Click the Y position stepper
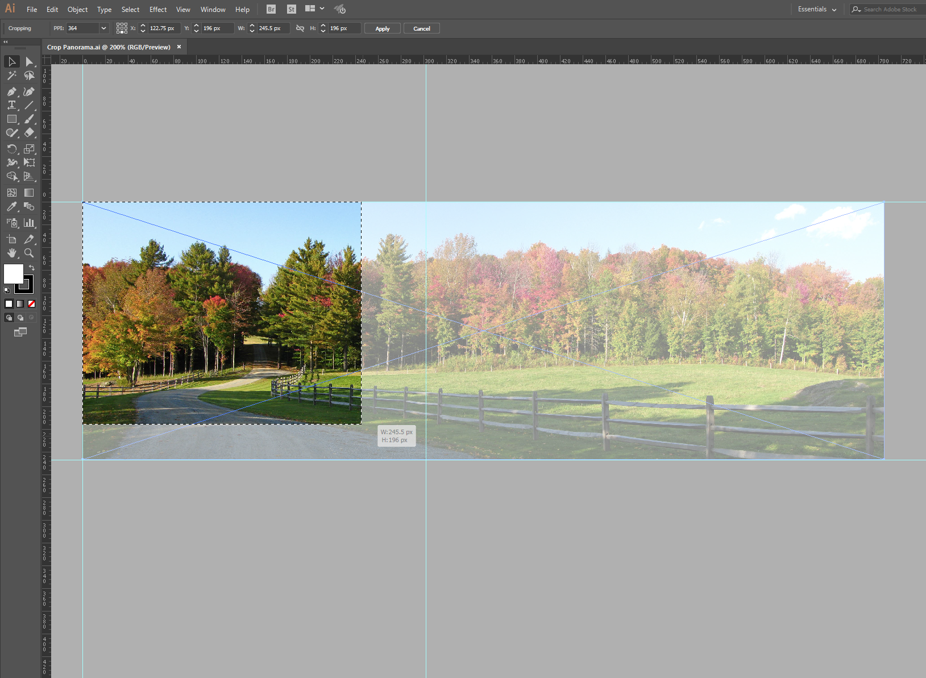Viewport: 926px width, 678px height. point(196,28)
